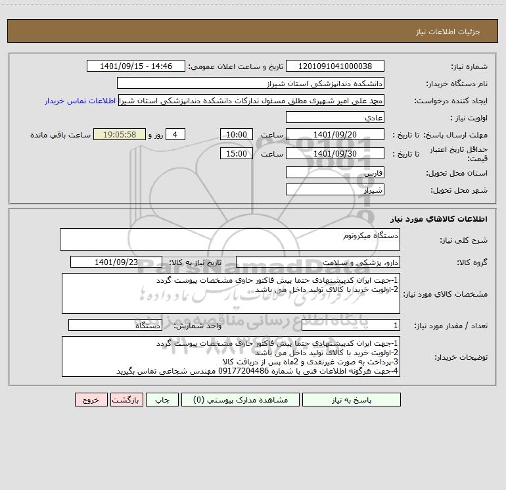
Task: Click the deadline time field 10:00
Action: pyautogui.click(x=236, y=134)
